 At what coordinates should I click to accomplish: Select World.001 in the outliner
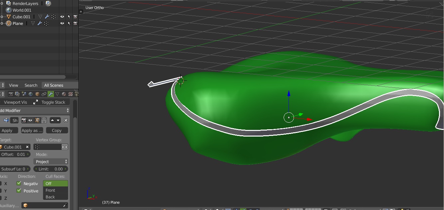(x=22, y=10)
